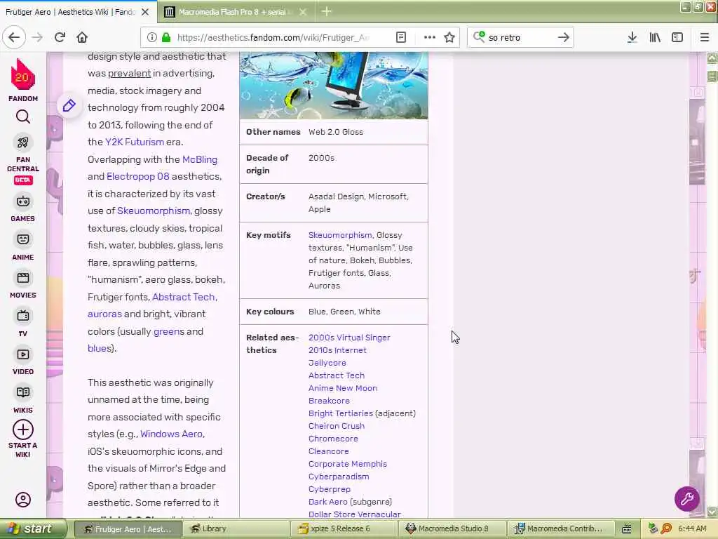Open the Wikis section in sidebar
This screenshot has width=718, height=539.
[23, 399]
